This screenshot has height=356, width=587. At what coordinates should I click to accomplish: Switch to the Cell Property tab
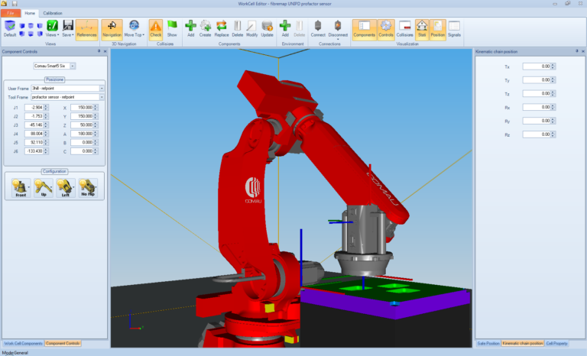pyautogui.click(x=556, y=343)
